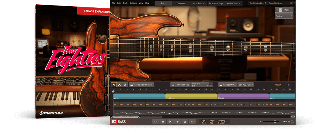
Task: Open the Transition dropdown
Action: pyautogui.click(x=200, y=85)
